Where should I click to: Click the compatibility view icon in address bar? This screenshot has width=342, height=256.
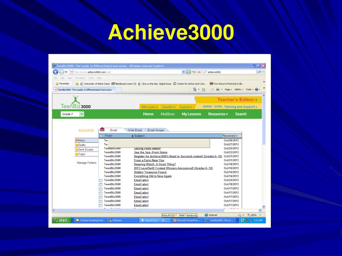click(188, 72)
